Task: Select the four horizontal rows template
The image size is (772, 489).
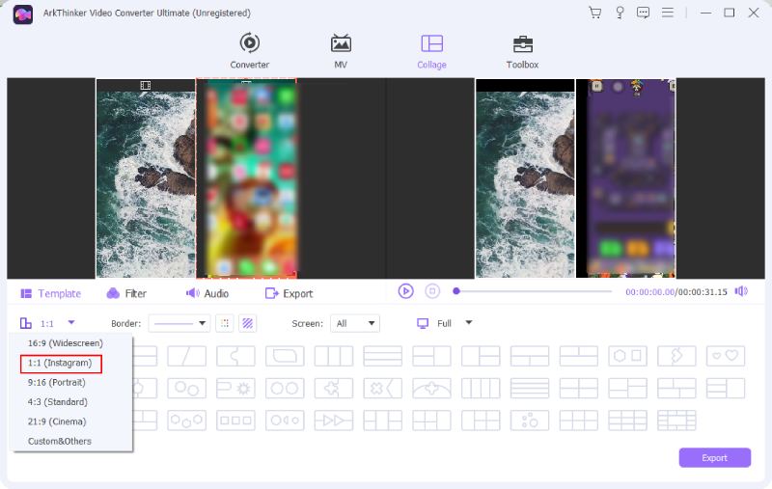Action: pyautogui.click(x=530, y=389)
